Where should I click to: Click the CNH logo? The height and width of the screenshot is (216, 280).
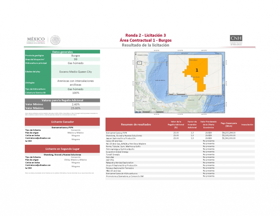tap(236, 40)
